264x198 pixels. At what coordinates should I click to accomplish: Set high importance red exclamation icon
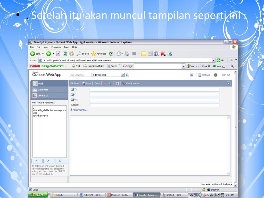pos(105,83)
